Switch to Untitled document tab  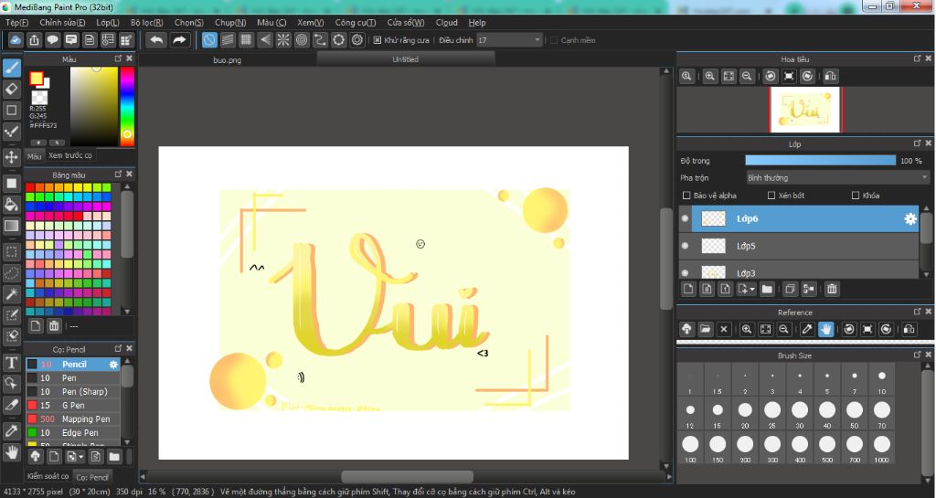[x=405, y=59]
